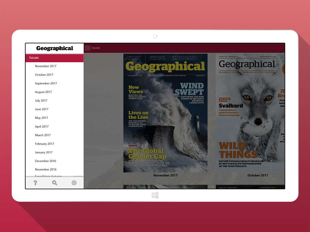Open the October 2017 arctic fox cover

(250, 113)
